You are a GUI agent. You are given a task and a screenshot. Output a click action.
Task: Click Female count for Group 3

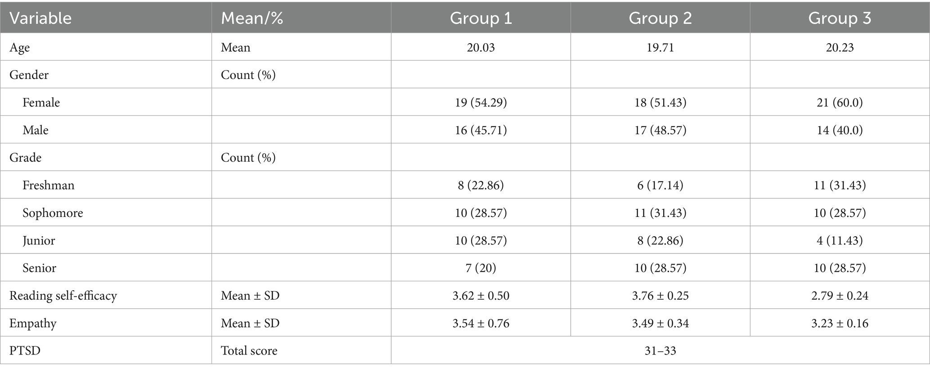click(x=840, y=103)
